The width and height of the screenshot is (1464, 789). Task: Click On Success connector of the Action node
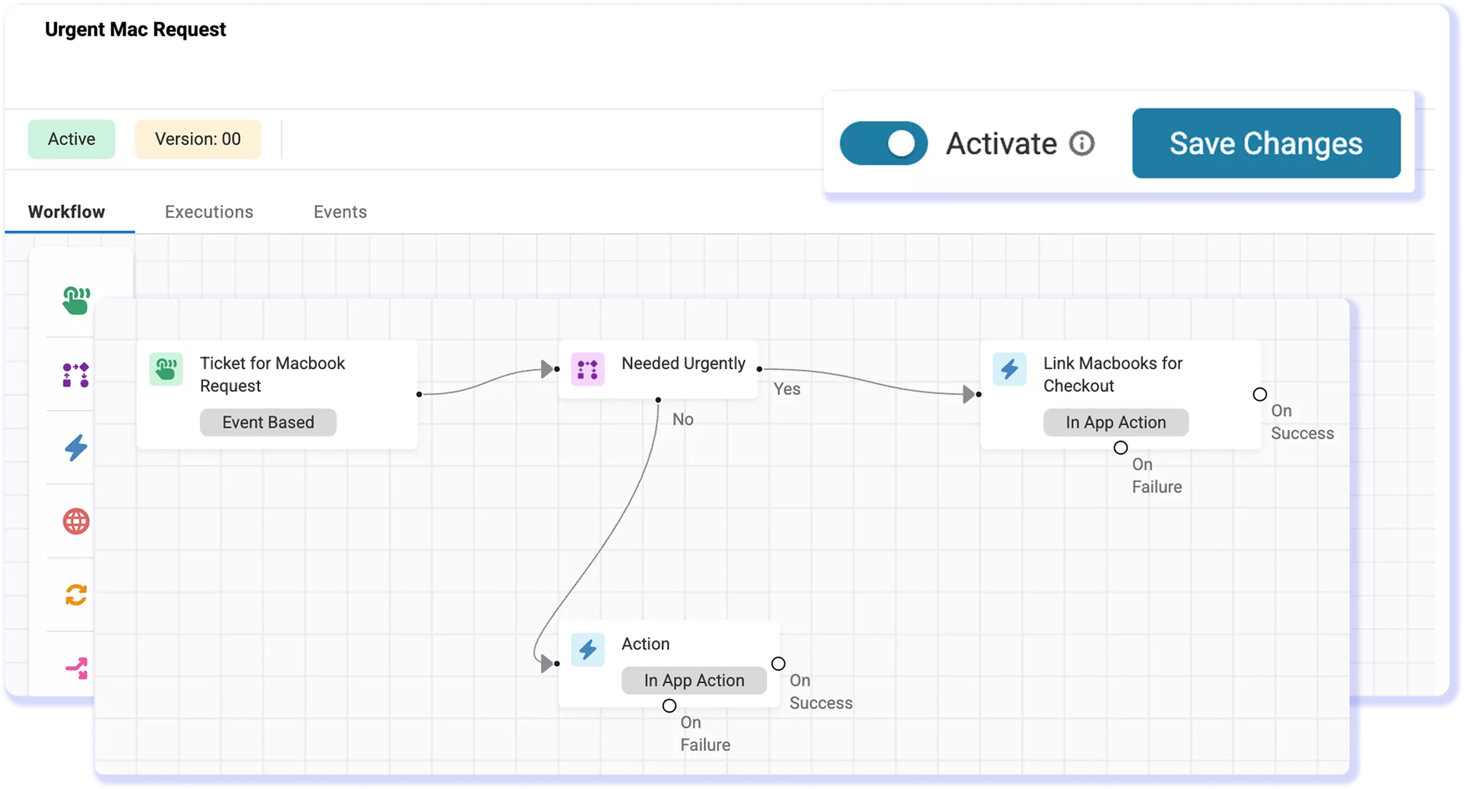(x=778, y=664)
